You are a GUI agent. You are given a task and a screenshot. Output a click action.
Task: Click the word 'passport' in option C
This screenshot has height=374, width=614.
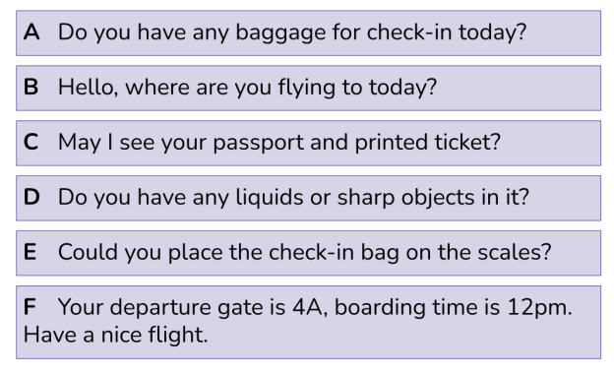pos(259,143)
